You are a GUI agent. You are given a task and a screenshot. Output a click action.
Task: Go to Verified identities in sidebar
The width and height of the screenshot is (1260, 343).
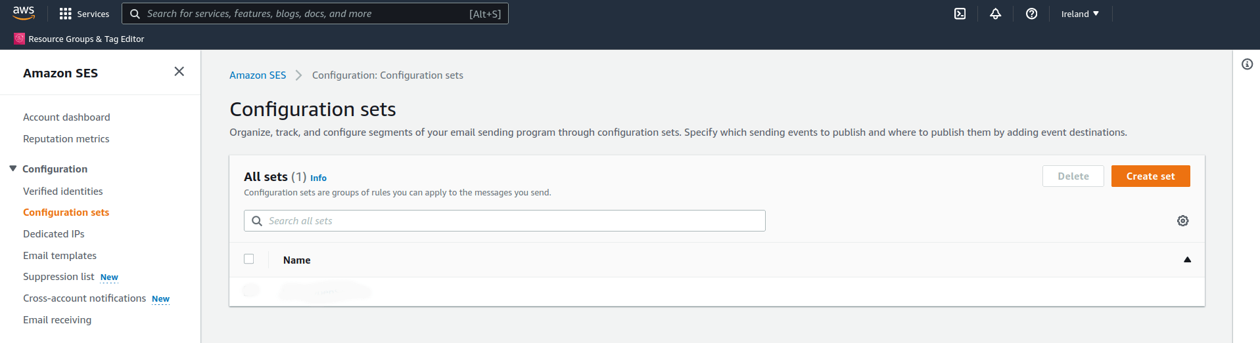click(63, 192)
